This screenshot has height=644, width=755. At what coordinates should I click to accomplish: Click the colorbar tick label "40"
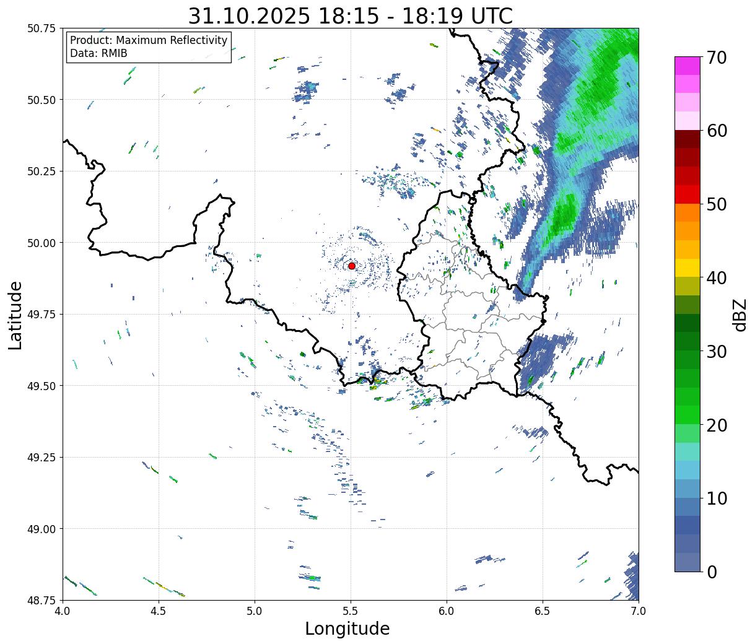click(x=716, y=277)
